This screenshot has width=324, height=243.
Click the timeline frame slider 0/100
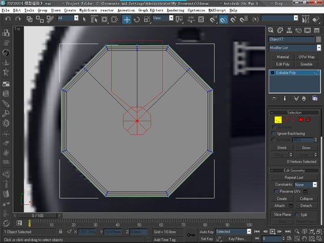37,215
